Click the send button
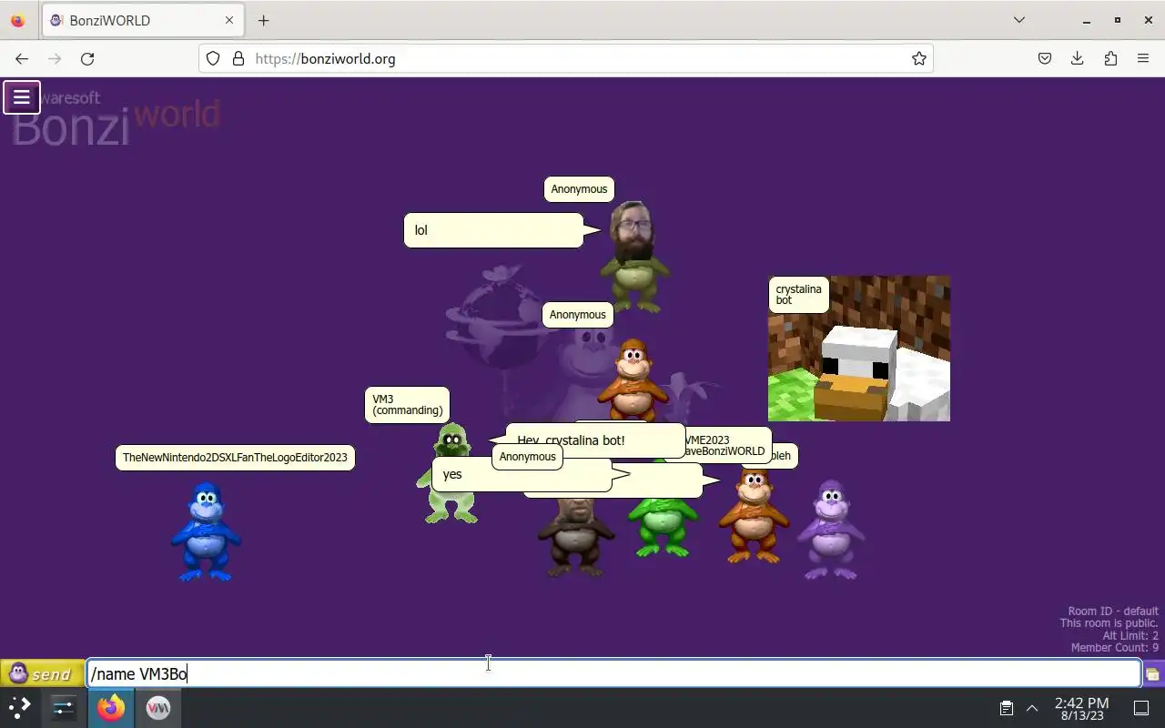This screenshot has height=728, width=1165. [x=41, y=673]
